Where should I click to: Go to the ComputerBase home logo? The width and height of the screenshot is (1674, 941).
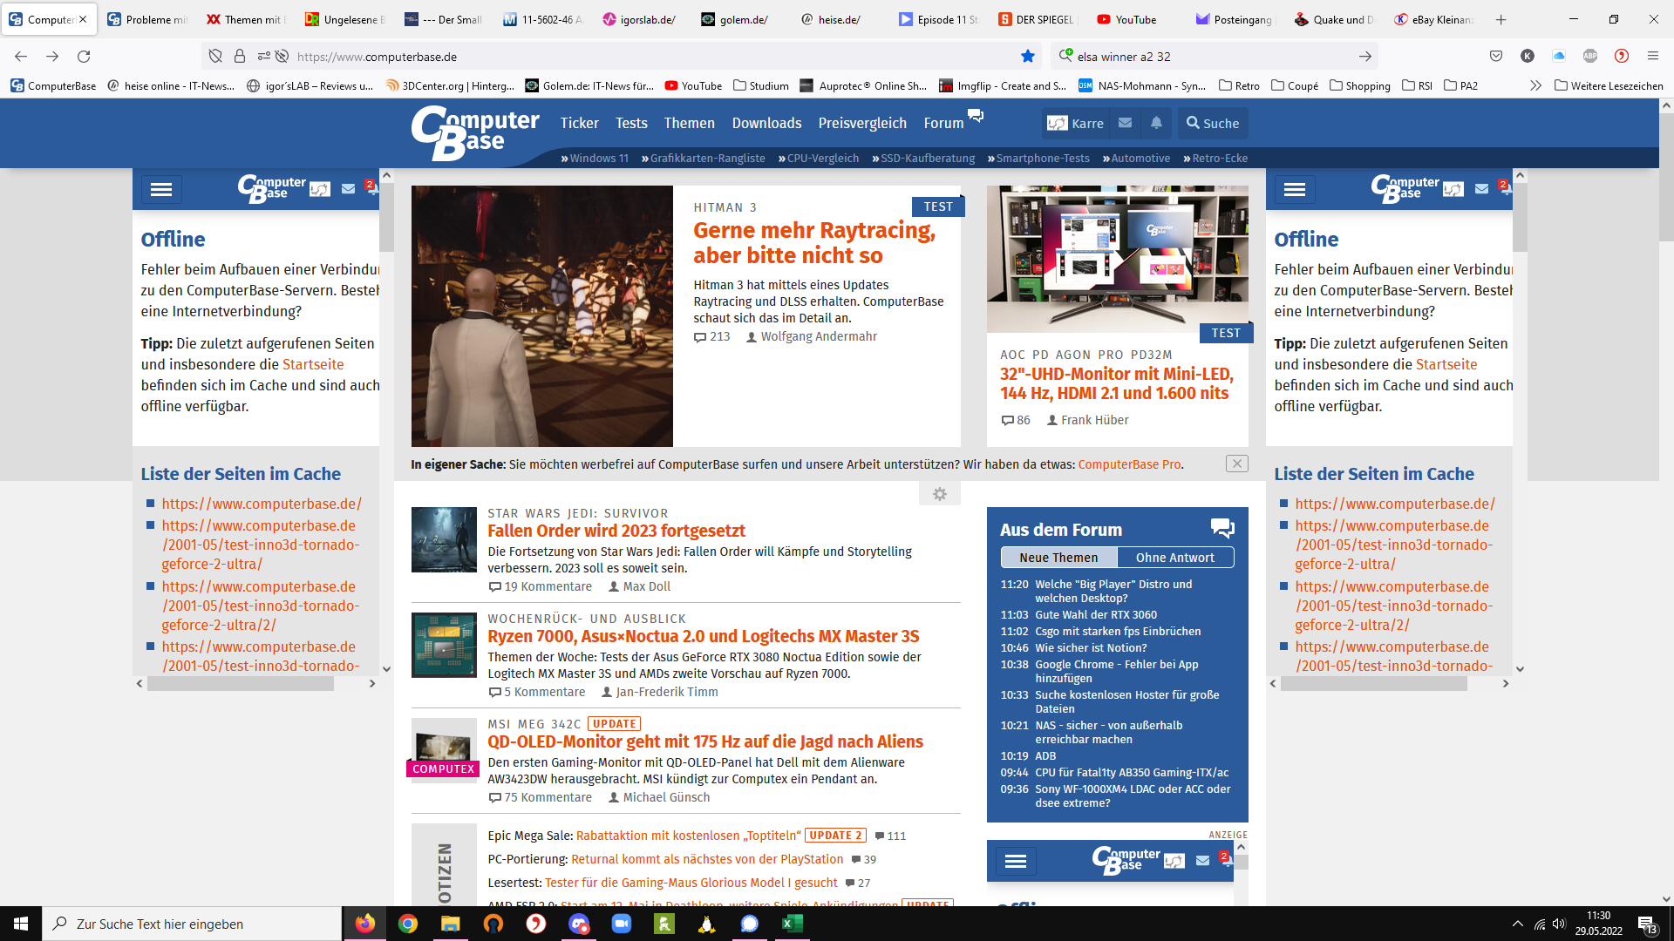pos(475,132)
